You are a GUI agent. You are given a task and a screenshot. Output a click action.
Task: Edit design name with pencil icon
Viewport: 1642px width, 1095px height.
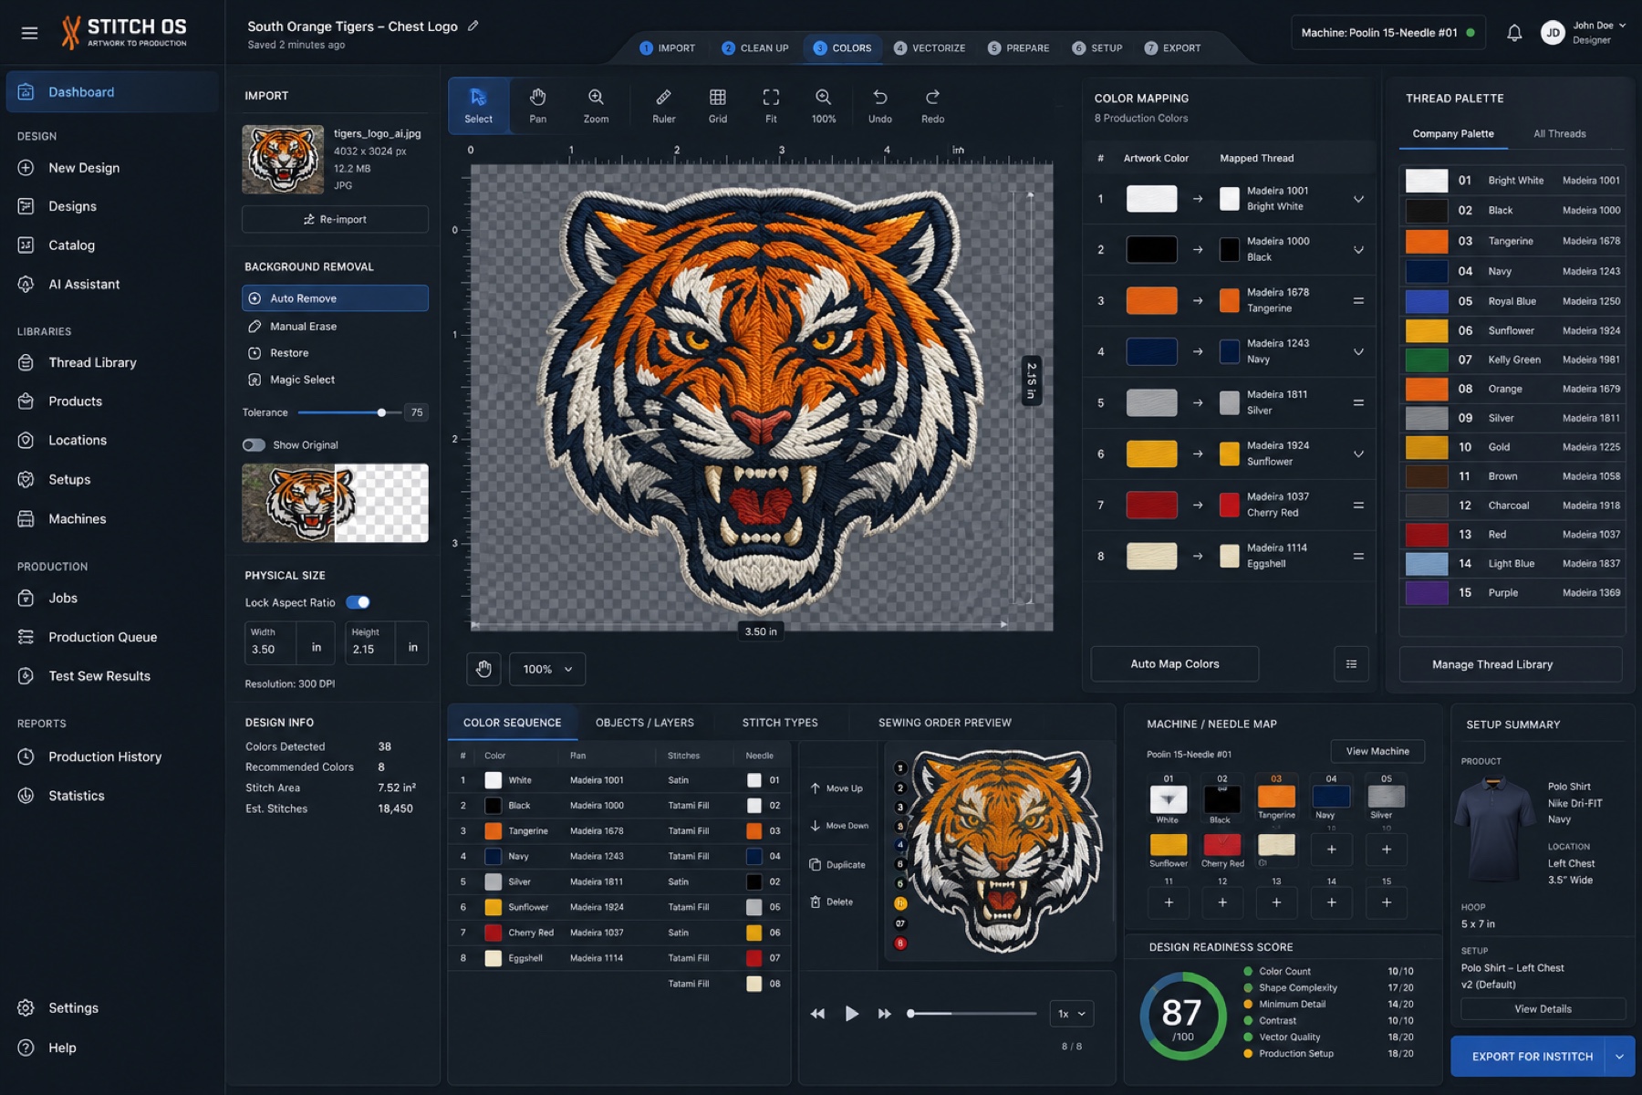click(x=473, y=26)
